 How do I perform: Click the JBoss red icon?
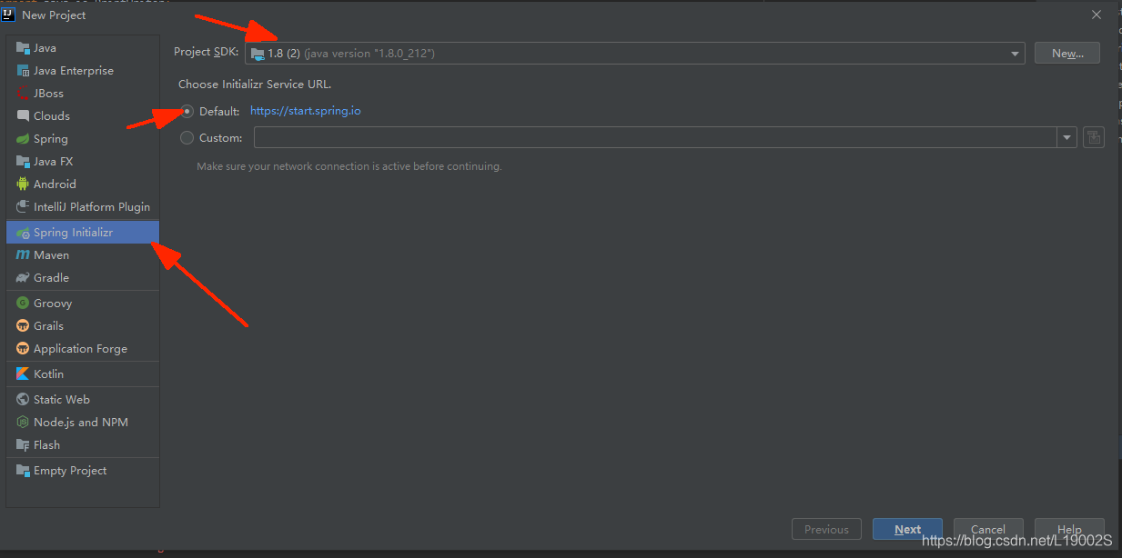pos(23,94)
